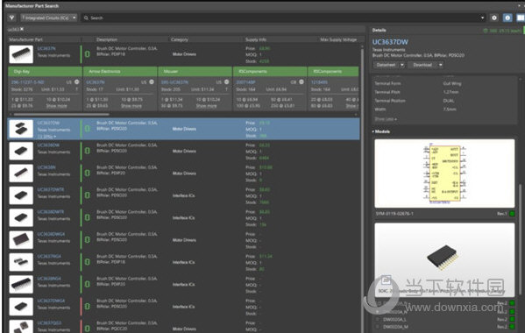Click the Datasheet button

click(x=386, y=65)
